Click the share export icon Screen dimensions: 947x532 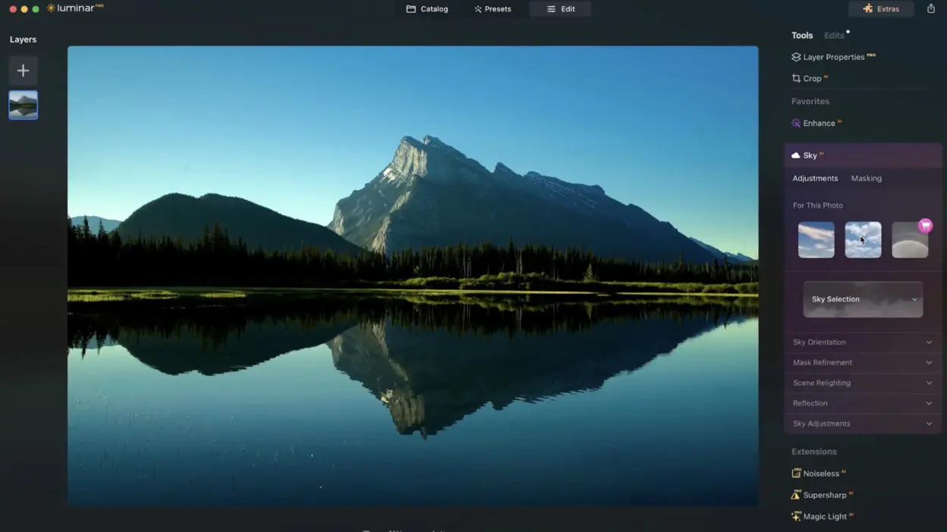click(931, 9)
